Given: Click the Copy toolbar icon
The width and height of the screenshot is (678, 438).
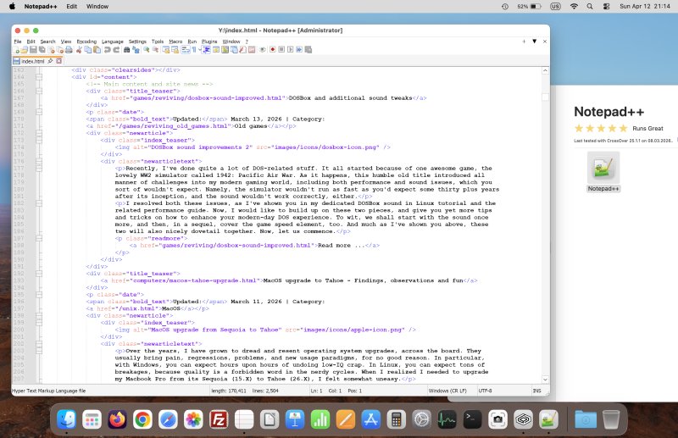Looking at the screenshot, I should click(88, 50).
